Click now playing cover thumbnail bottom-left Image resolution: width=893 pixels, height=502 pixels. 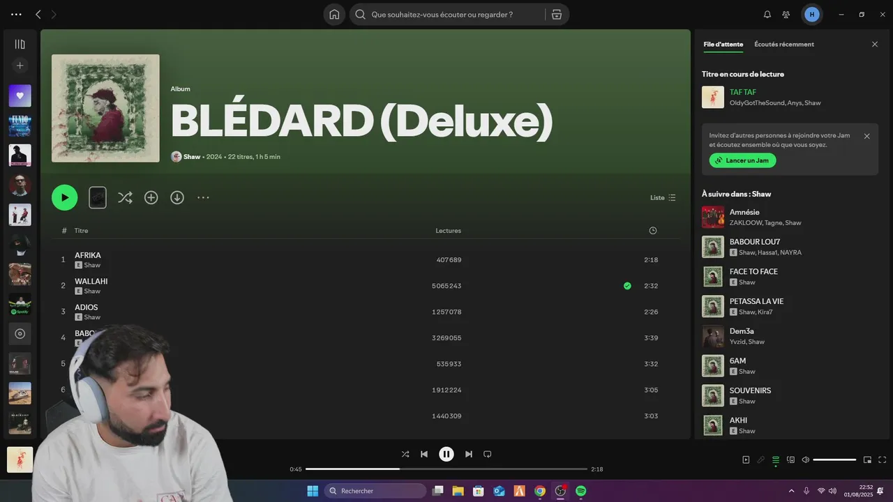pos(20,459)
